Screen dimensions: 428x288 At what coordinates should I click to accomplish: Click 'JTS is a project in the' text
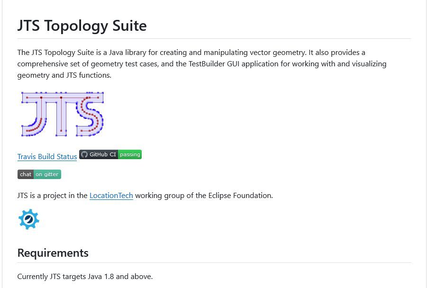(53, 196)
